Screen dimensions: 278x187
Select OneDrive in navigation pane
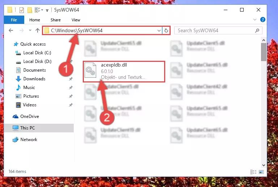(x=30, y=116)
